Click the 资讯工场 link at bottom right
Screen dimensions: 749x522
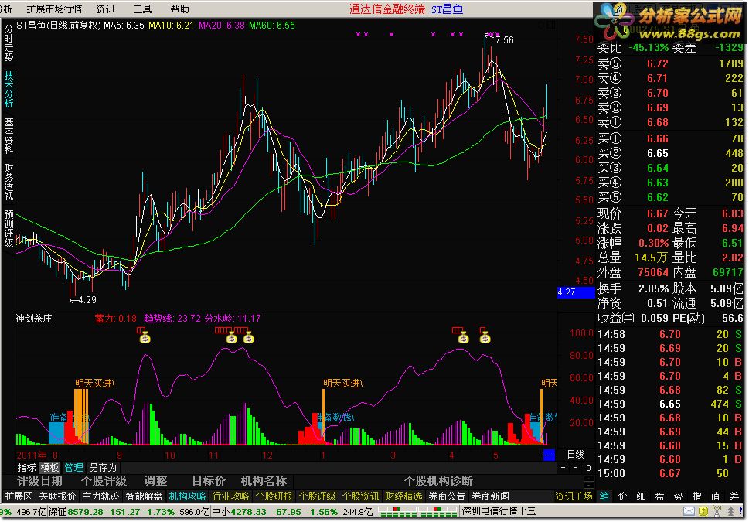pos(574,496)
